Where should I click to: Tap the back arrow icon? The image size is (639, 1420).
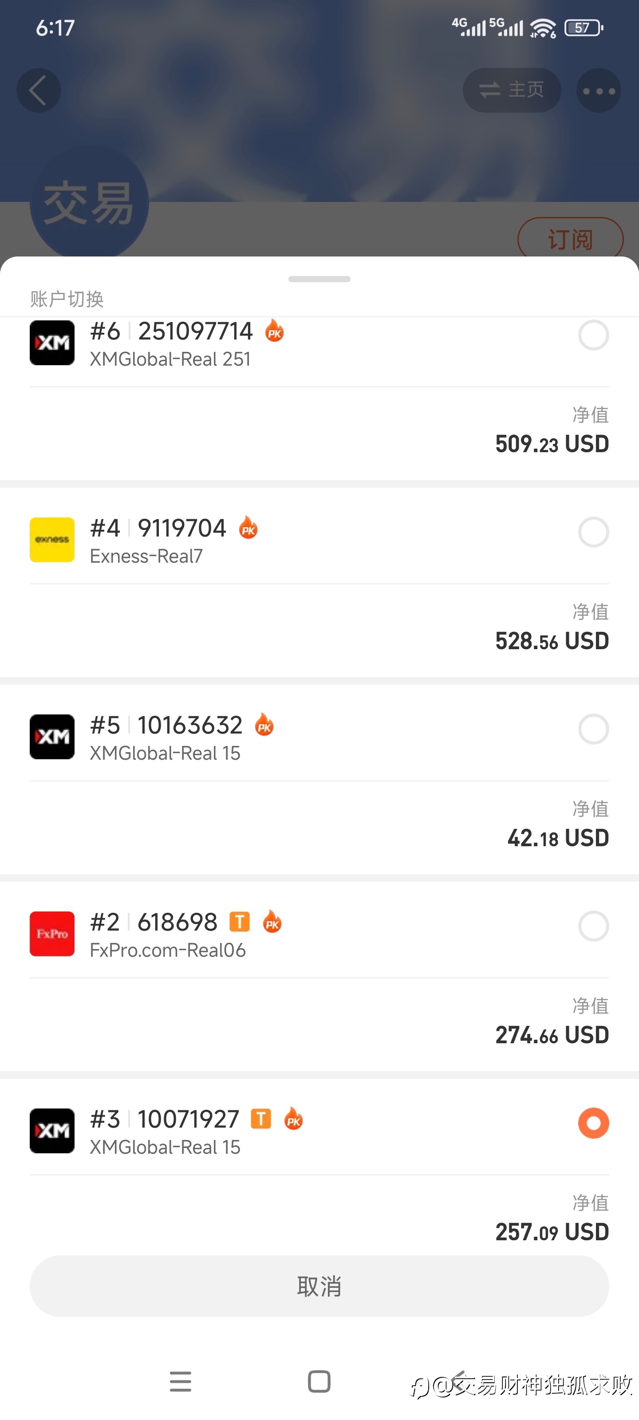pyautogui.click(x=39, y=91)
